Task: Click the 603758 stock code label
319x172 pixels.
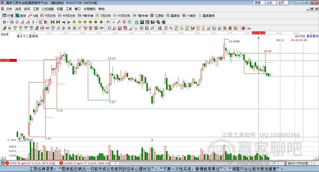Action: (x=300, y=36)
